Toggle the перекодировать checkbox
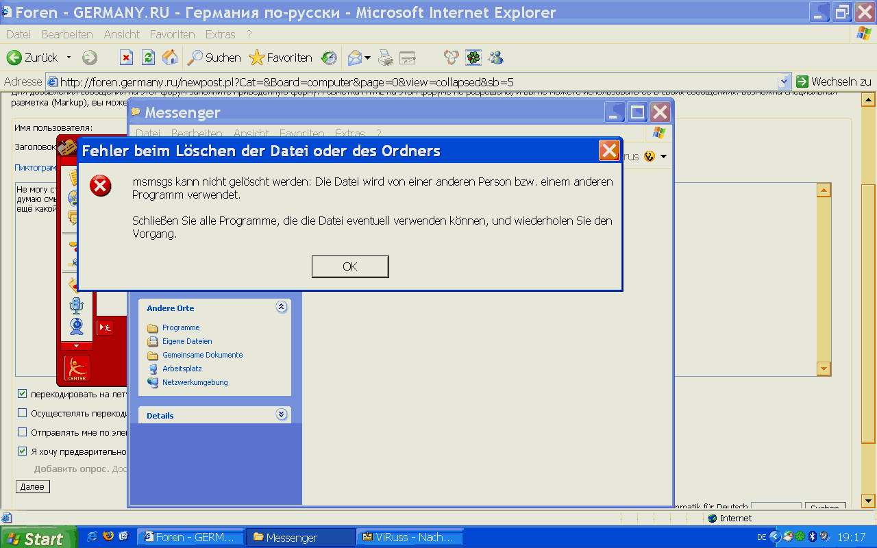The image size is (877, 548). tap(22, 394)
